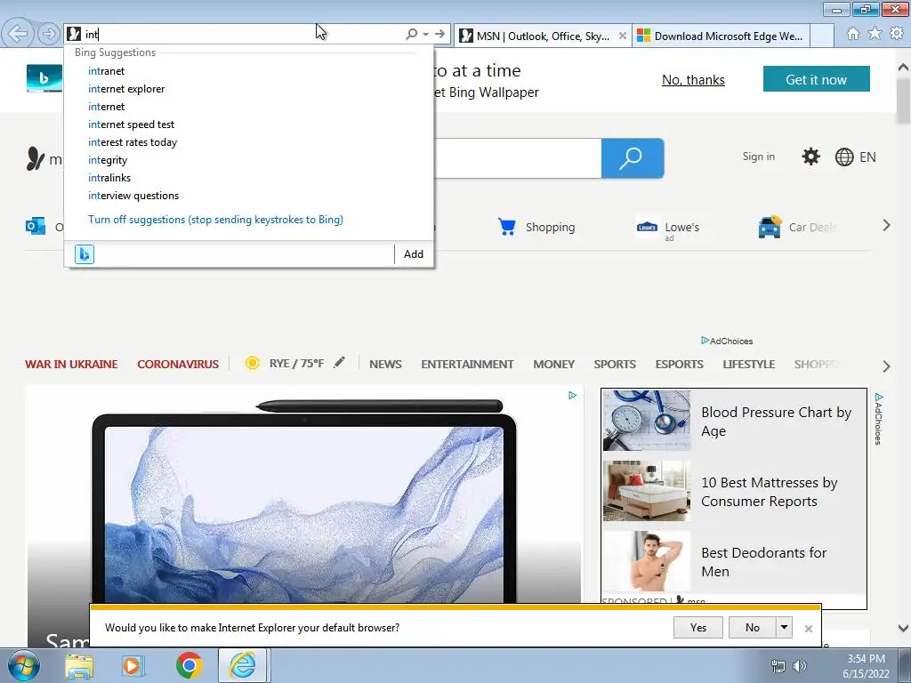Open WAR IN UKRAINE news section
Viewport: 911px width, 683px height.
click(x=71, y=364)
